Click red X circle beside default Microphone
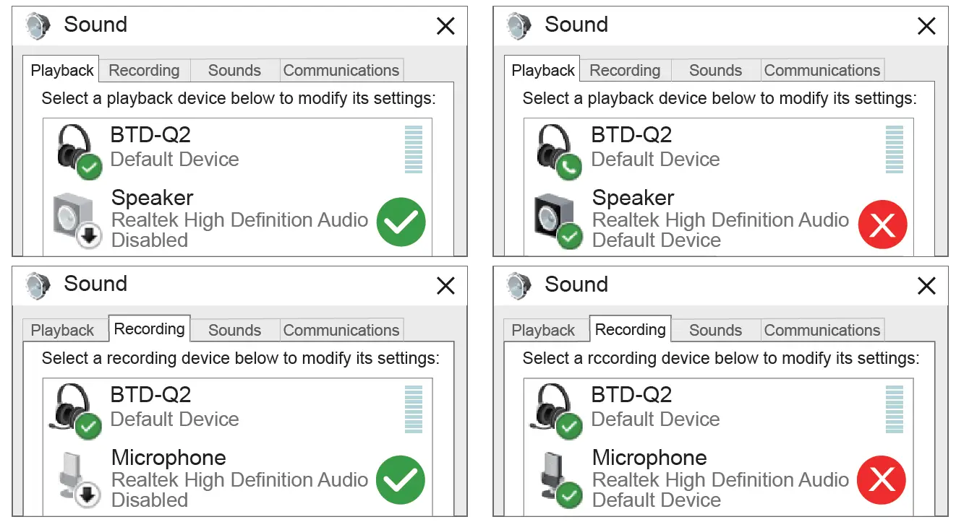 882,481
